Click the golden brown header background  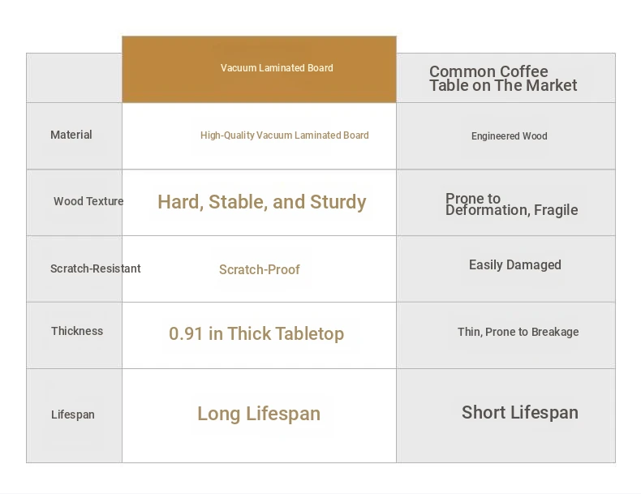click(259, 69)
